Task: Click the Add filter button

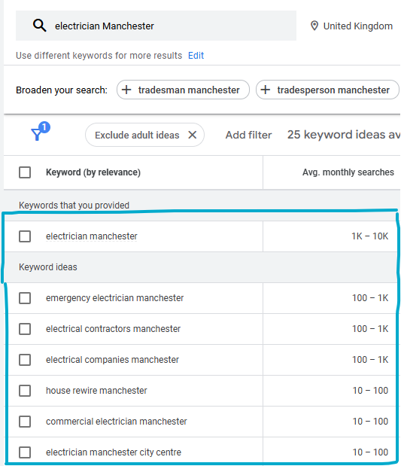Action: click(x=248, y=135)
